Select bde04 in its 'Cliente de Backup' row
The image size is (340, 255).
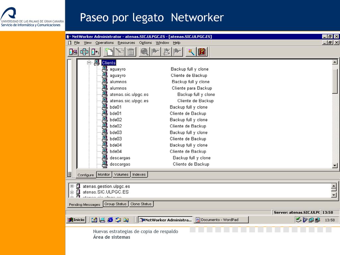(x=116, y=151)
